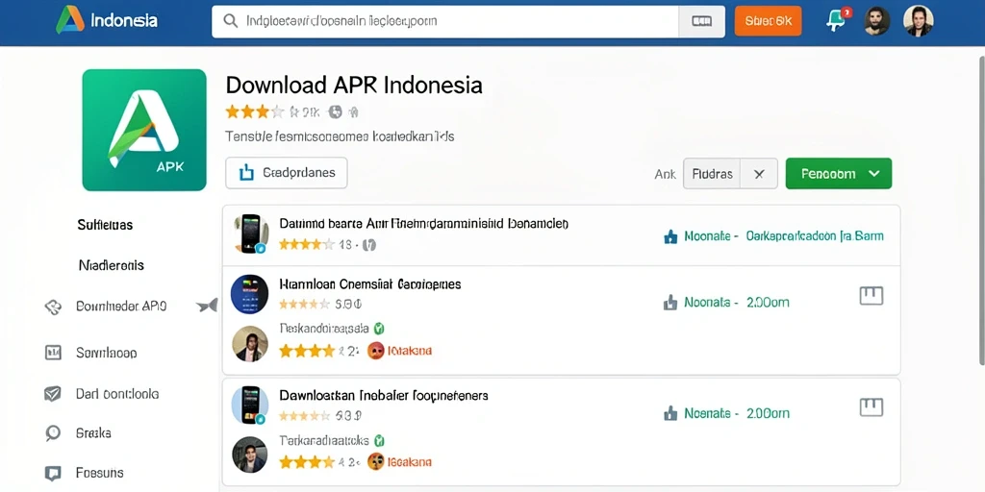
Task: Click the Indonesia logo in the header
Action: tap(107, 21)
